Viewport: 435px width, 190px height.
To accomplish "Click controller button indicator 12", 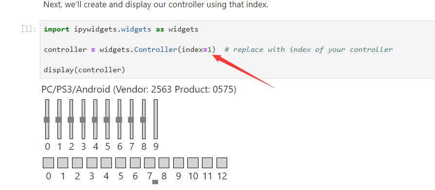I will (x=222, y=163).
